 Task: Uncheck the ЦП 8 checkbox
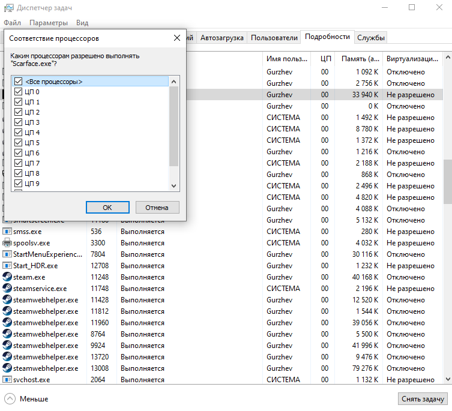point(18,173)
